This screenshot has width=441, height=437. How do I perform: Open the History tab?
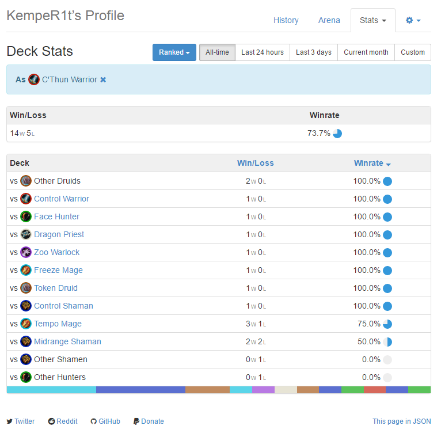click(x=286, y=20)
